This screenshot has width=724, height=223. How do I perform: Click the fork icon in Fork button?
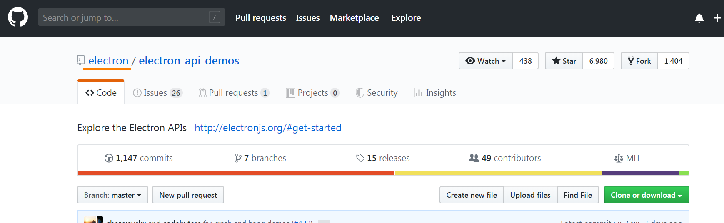(631, 61)
